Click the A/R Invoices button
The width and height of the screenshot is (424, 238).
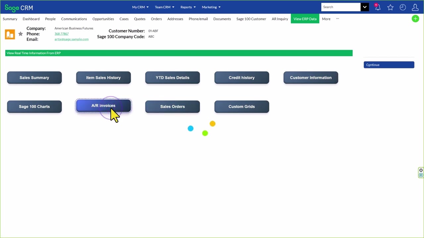(103, 106)
